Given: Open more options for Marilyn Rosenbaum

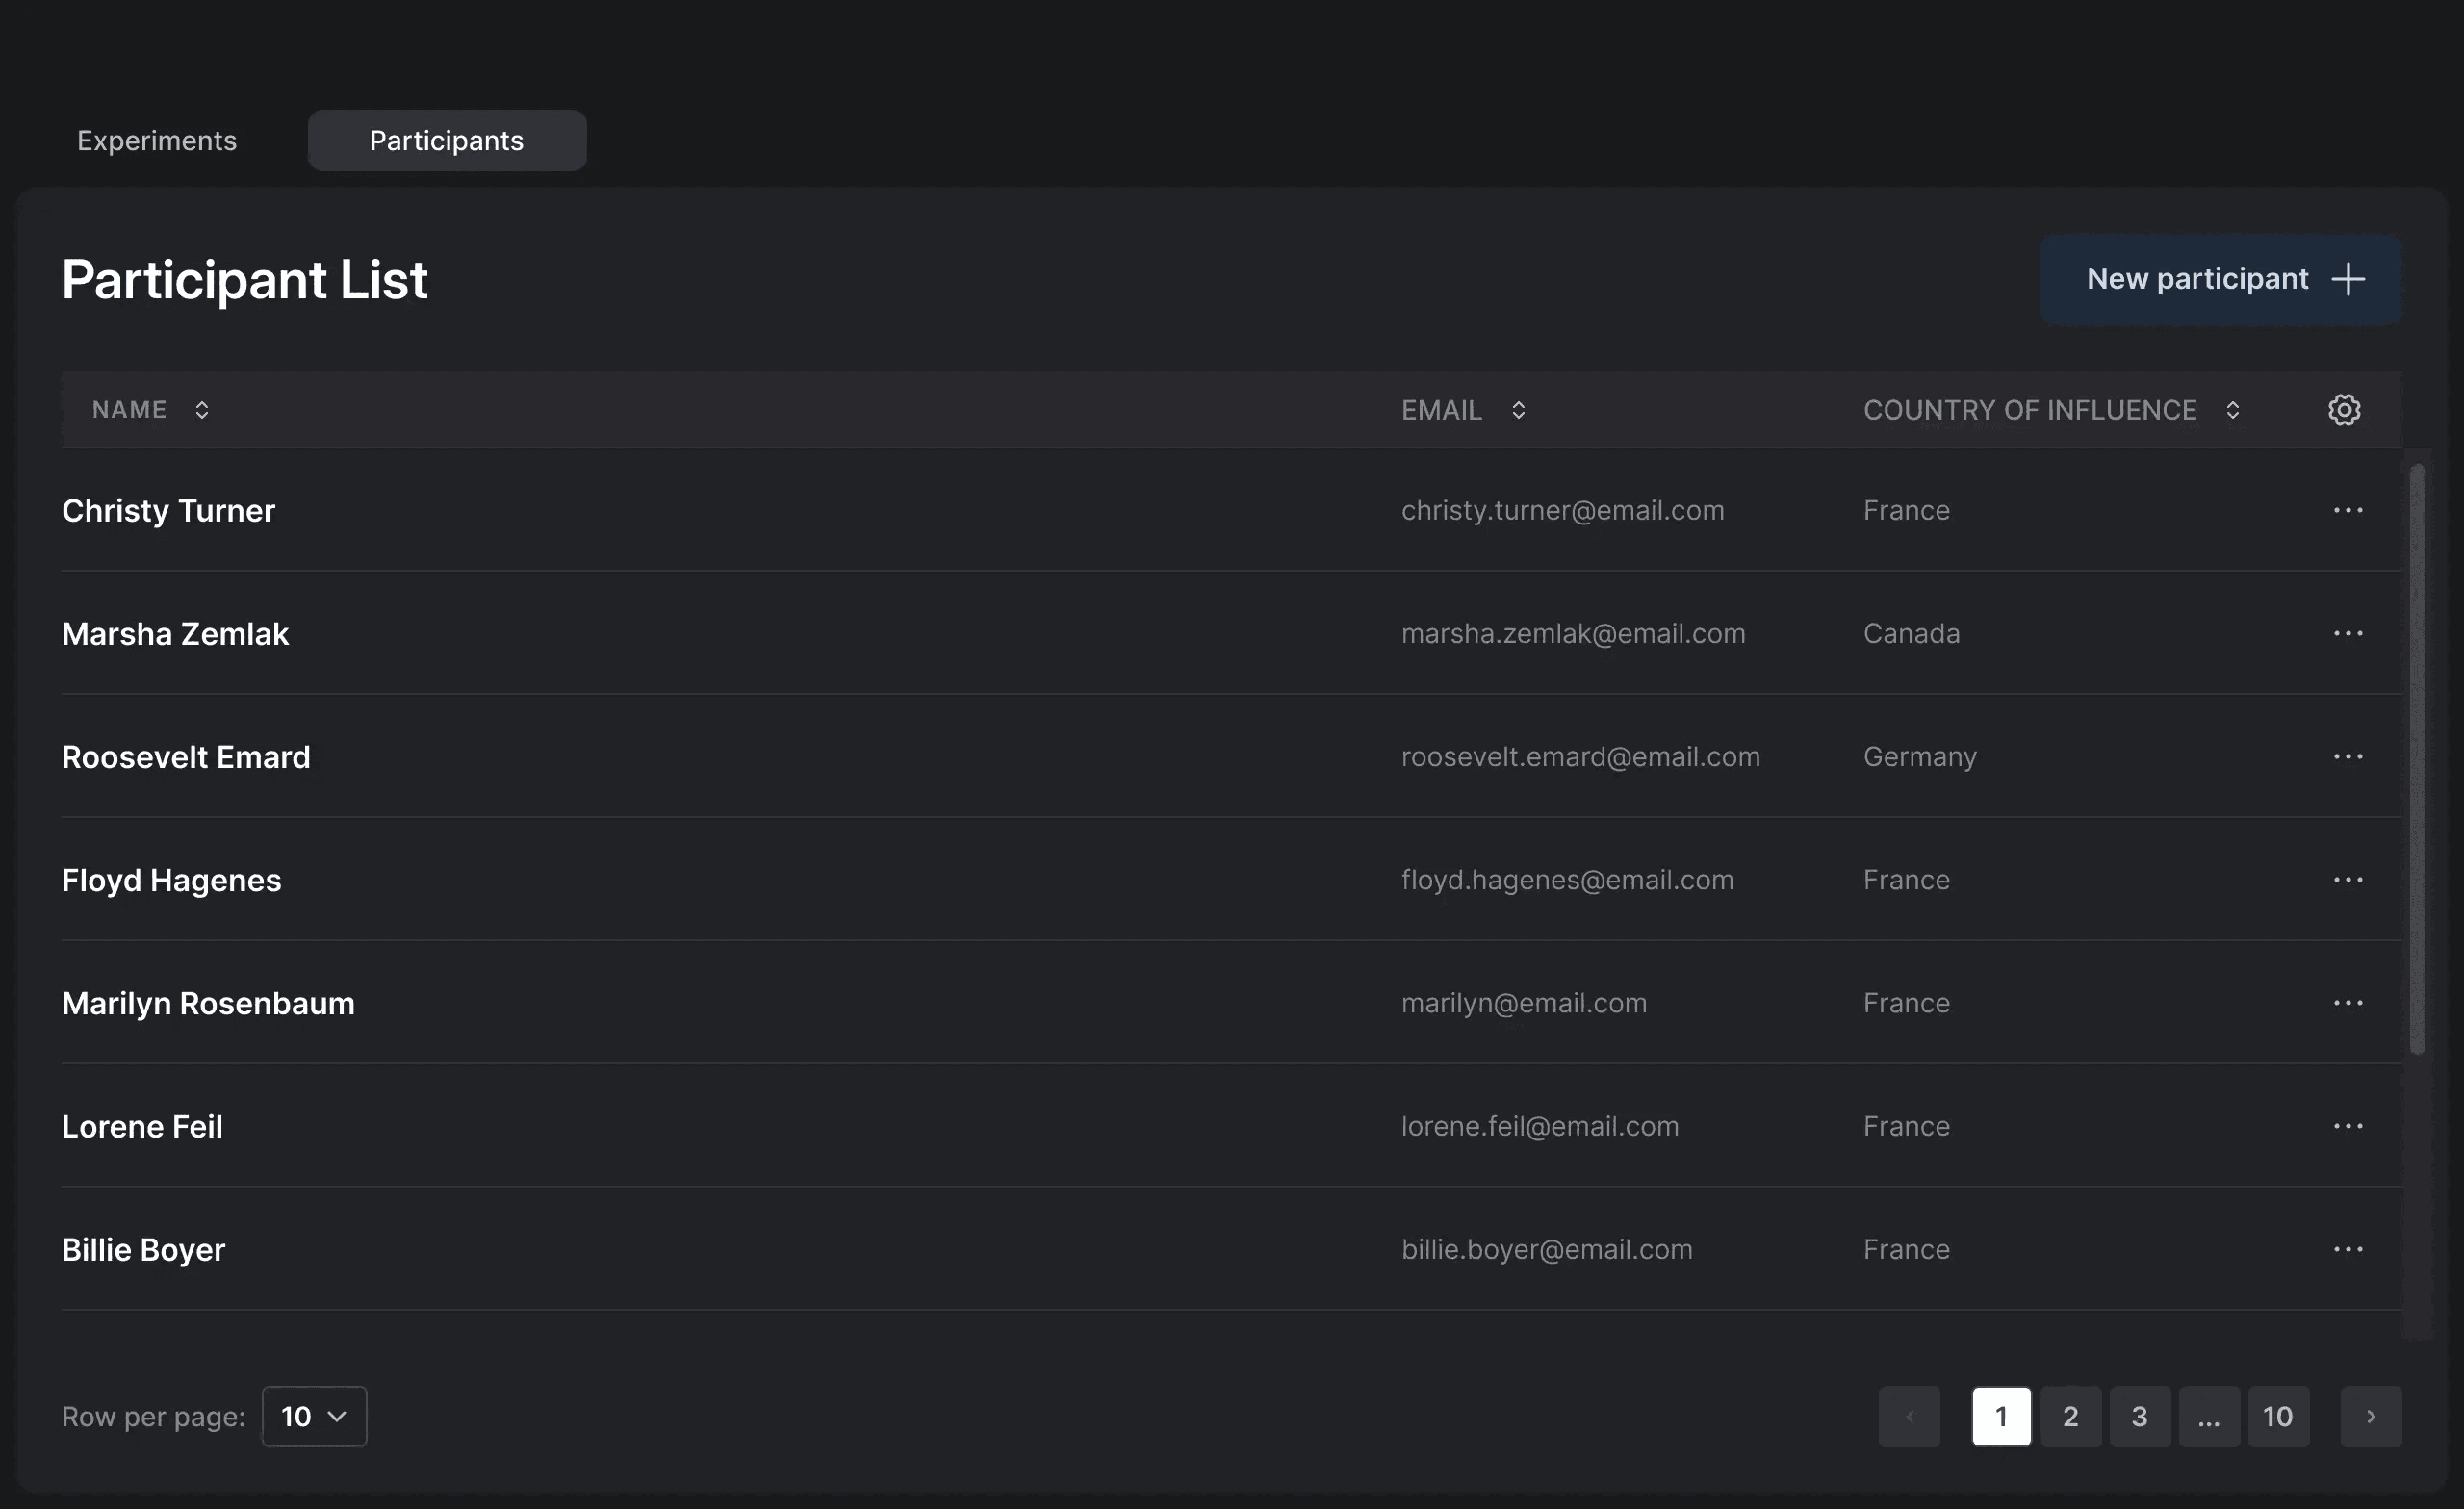Looking at the screenshot, I should [x=2347, y=1003].
